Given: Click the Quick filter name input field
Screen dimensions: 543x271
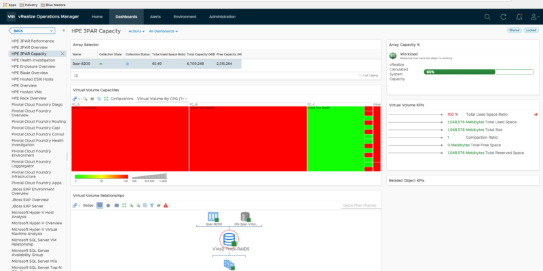Looking at the screenshot, I should coord(361,205).
